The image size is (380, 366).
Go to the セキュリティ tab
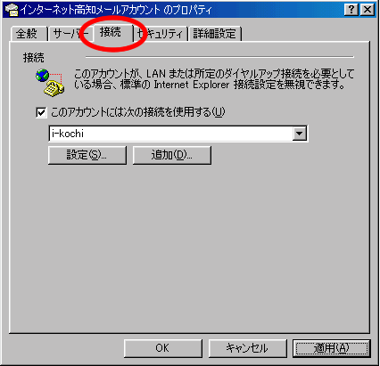coord(161,33)
